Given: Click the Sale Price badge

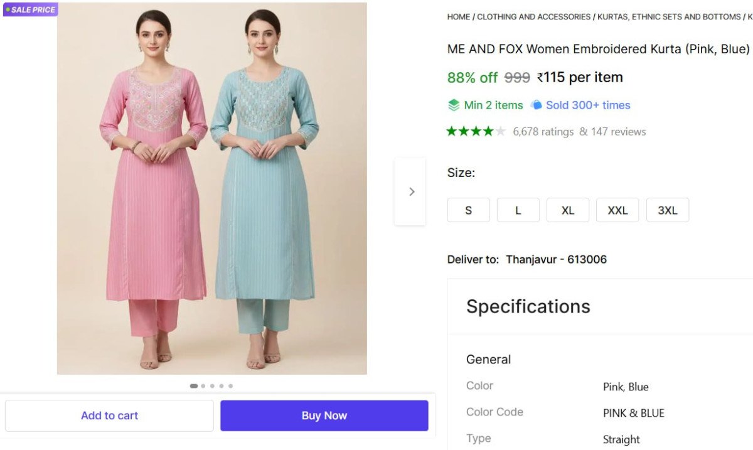Looking at the screenshot, I should coord(30,9).
